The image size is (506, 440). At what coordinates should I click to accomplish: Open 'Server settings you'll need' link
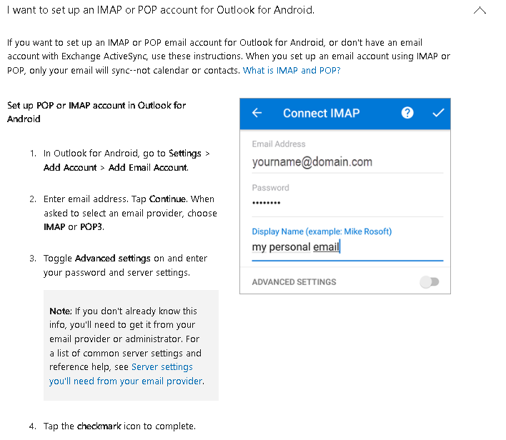tap(126, 374)
